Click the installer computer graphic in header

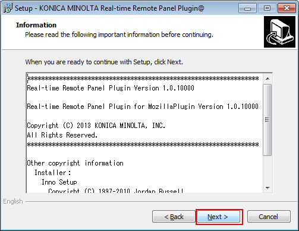click(x=279, y=32)
